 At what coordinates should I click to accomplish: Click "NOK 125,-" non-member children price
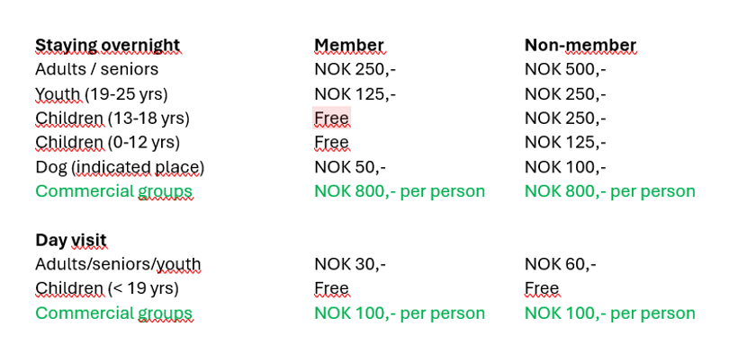pos(565,143)
